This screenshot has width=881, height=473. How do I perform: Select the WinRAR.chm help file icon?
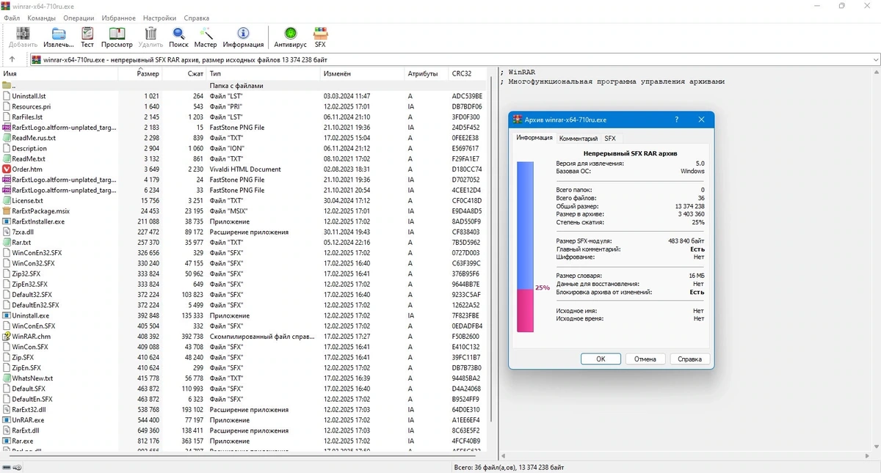coord(7,337)
